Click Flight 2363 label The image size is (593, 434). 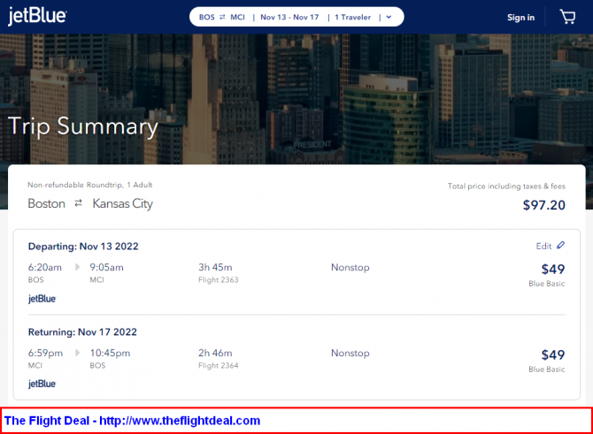point(219,280)
